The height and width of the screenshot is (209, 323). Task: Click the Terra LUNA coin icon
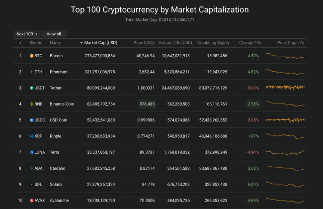[31, 152]
